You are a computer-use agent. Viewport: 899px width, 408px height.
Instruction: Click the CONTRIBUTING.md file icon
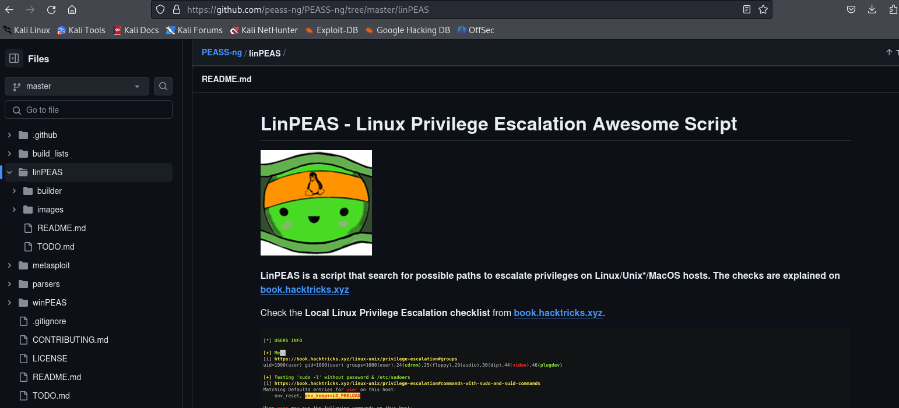coord(23,340)
